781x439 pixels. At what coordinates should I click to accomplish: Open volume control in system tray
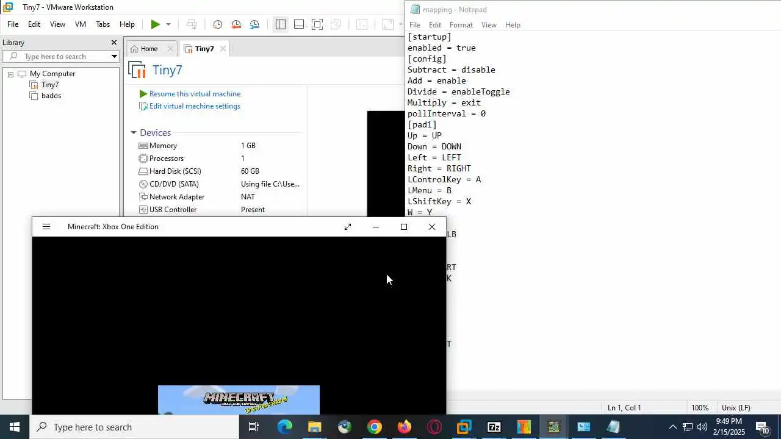click(x=702, y=427)
